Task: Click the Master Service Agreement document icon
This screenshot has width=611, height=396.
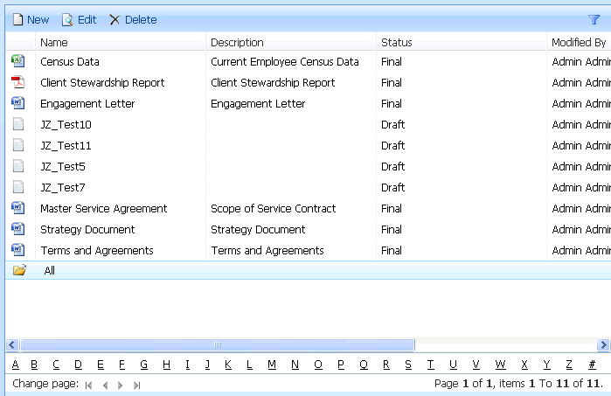Action: click(x=18, y=209)
